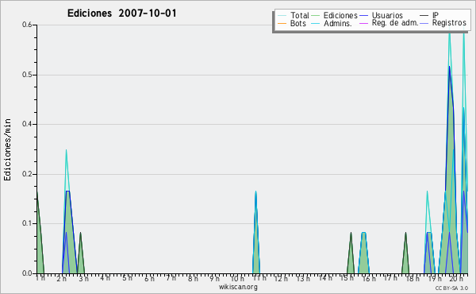Screen dimensions: 476x294
Task: Click the CC BY-SA 3.0 license text
Action: [451, 288]
